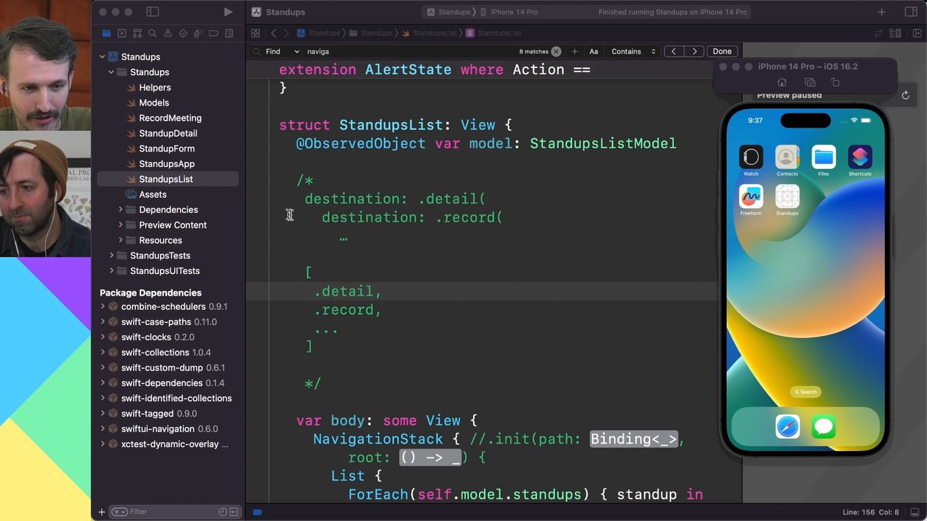The width and height of the screenshot is (927, 521).
Task: Toggle the left navigator sidebar
Action: 153,12
